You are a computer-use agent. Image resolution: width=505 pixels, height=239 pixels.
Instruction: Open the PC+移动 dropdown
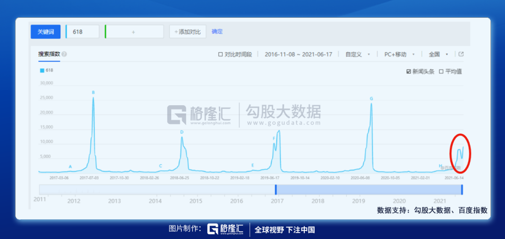(x=399, y=54)
